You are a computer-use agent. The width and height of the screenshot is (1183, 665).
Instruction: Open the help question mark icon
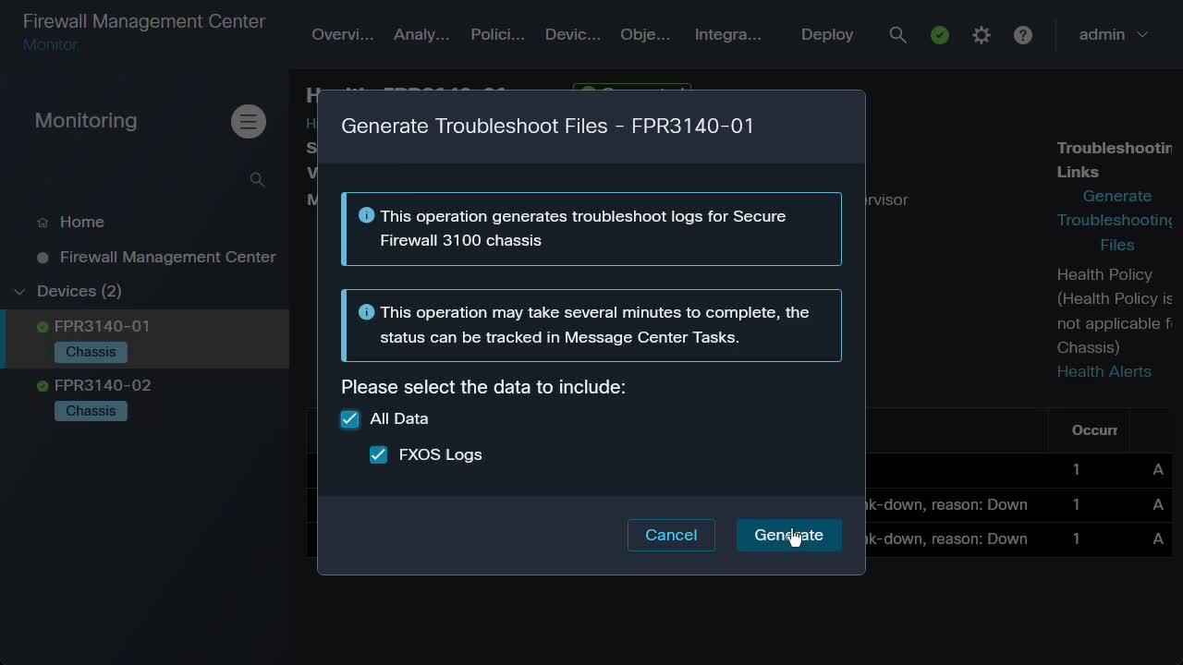click(1023, 35)
